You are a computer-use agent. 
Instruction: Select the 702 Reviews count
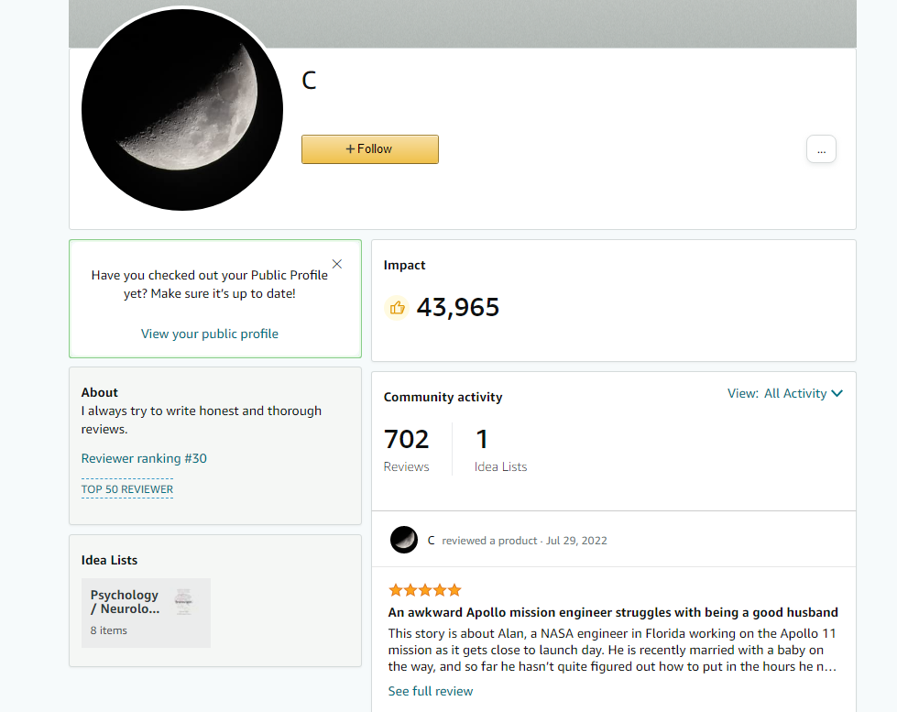tap(406, 450)
